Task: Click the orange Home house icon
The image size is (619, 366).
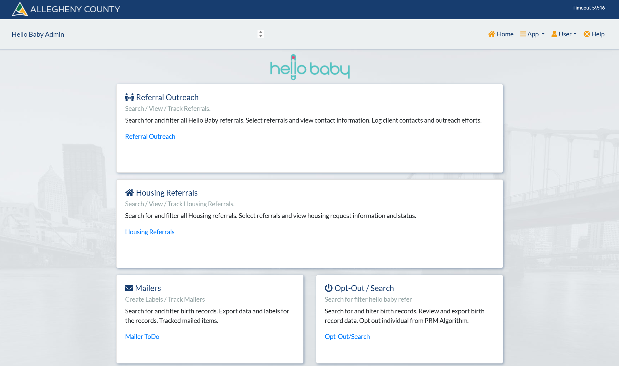Action: coord(492,34)
